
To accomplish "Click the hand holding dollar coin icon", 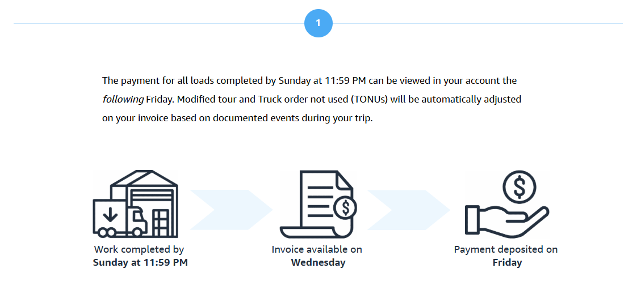I will click(x=507, y=204).
